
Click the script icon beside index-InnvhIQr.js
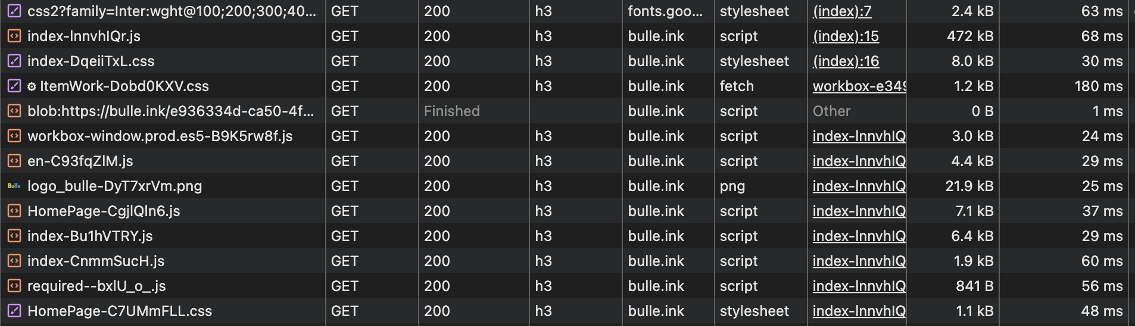[x=14, y=36]
